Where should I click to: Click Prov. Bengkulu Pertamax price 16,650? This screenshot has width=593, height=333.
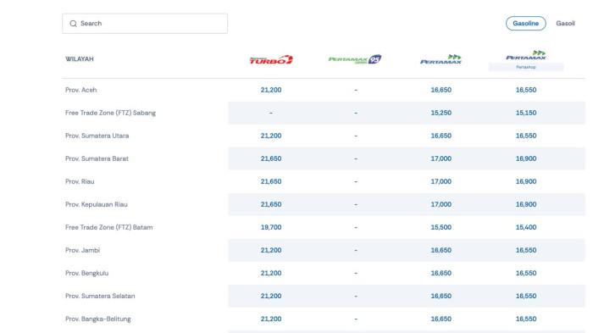[441, 273]
